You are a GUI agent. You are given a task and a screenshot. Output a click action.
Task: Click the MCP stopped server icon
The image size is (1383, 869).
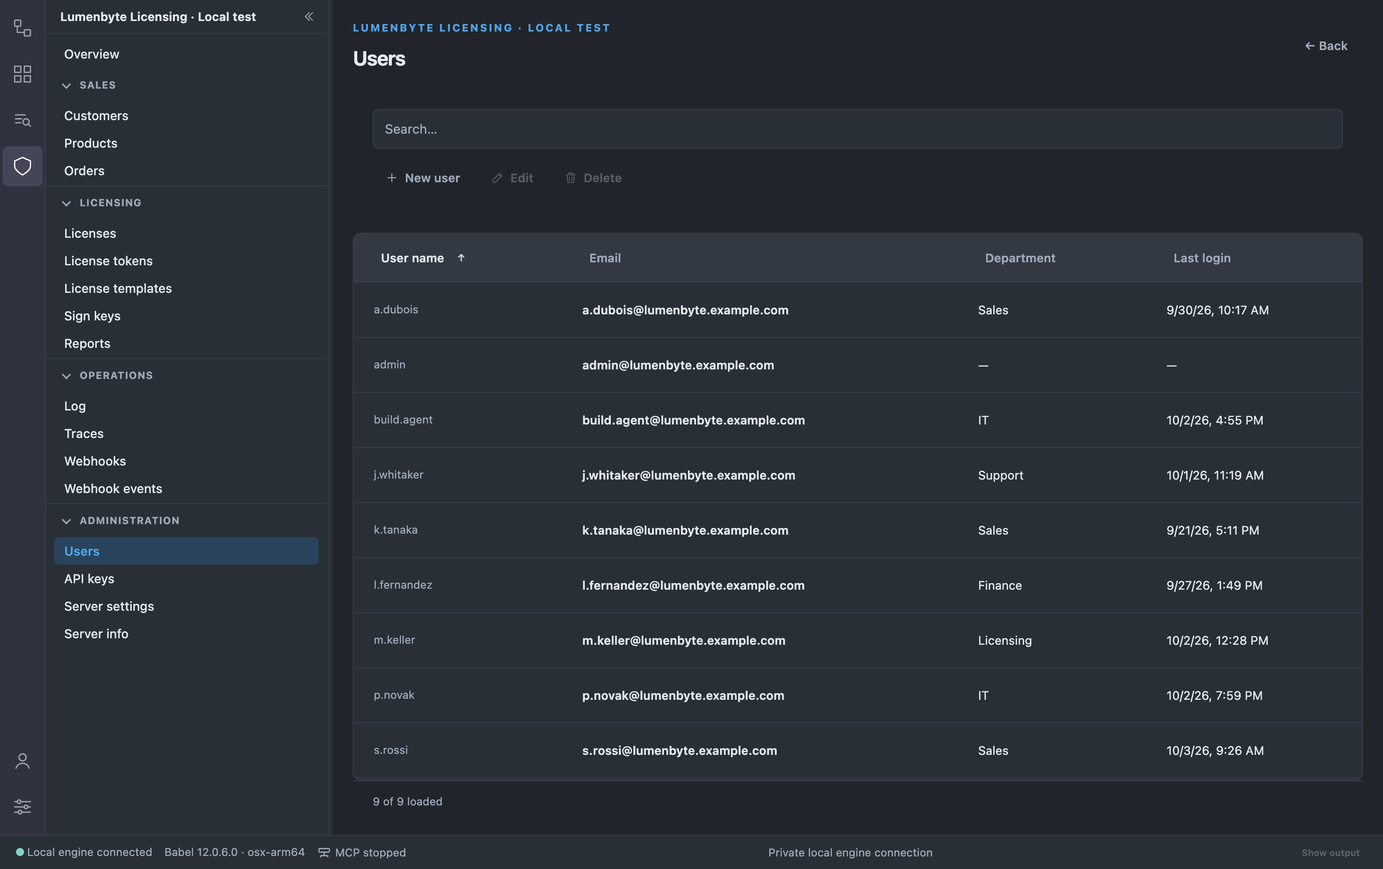click(x=324, y=852)
